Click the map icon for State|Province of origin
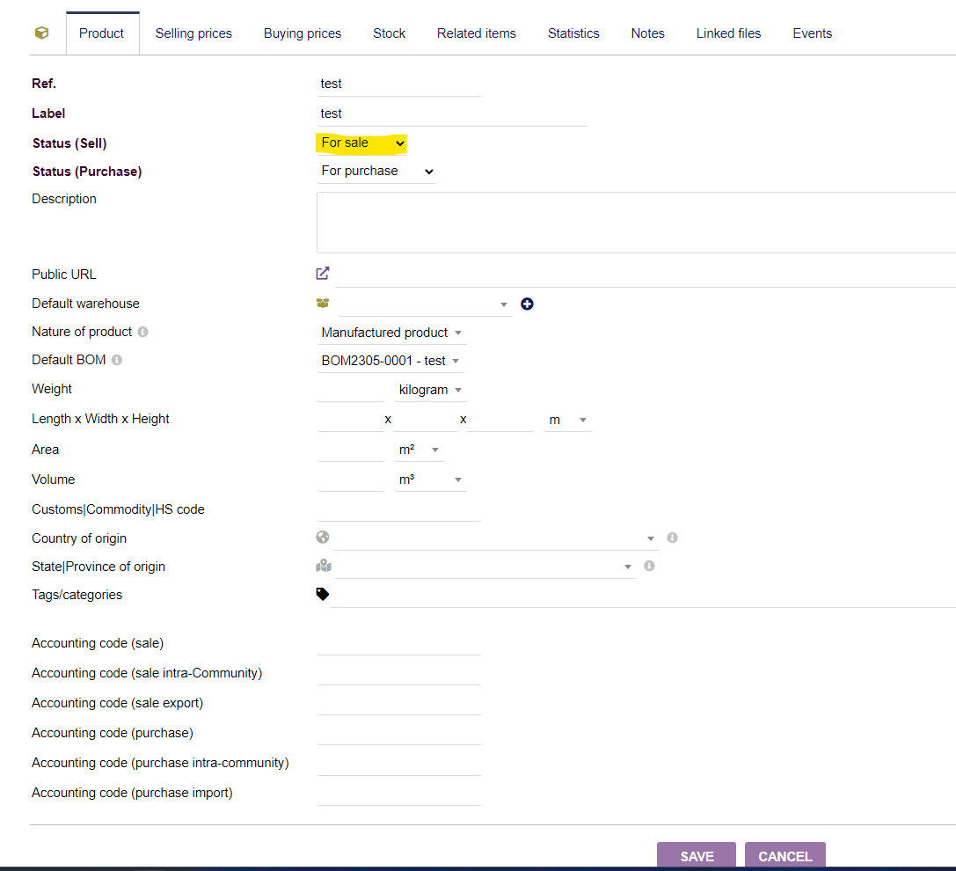 point(323,566)
